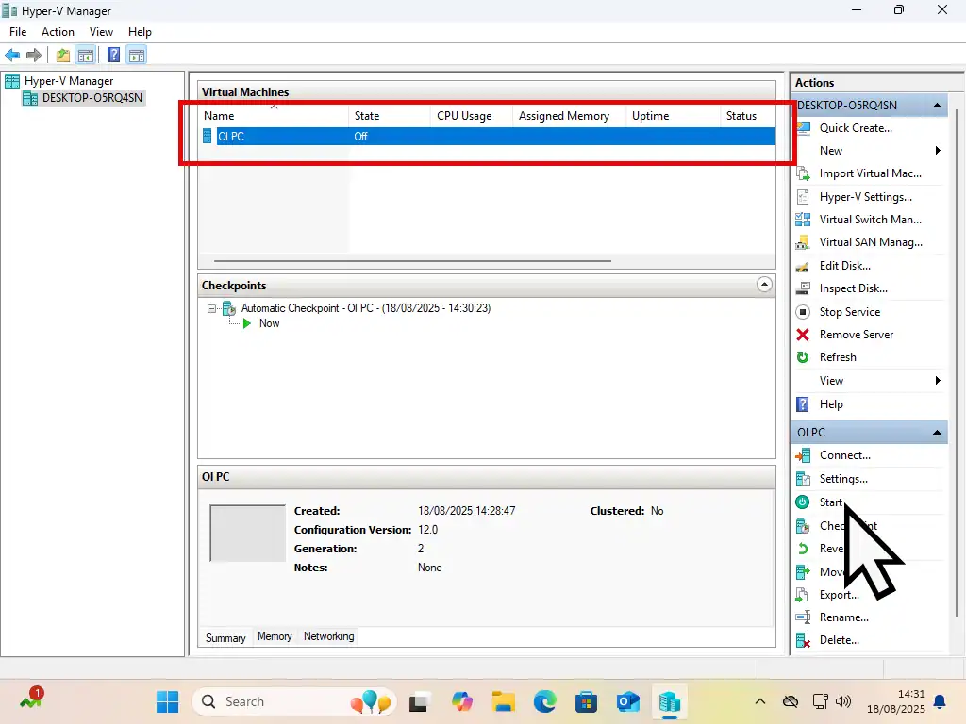Click the Stop Service icon
Viewport: 966px width, 724px height.
(803, 312)
